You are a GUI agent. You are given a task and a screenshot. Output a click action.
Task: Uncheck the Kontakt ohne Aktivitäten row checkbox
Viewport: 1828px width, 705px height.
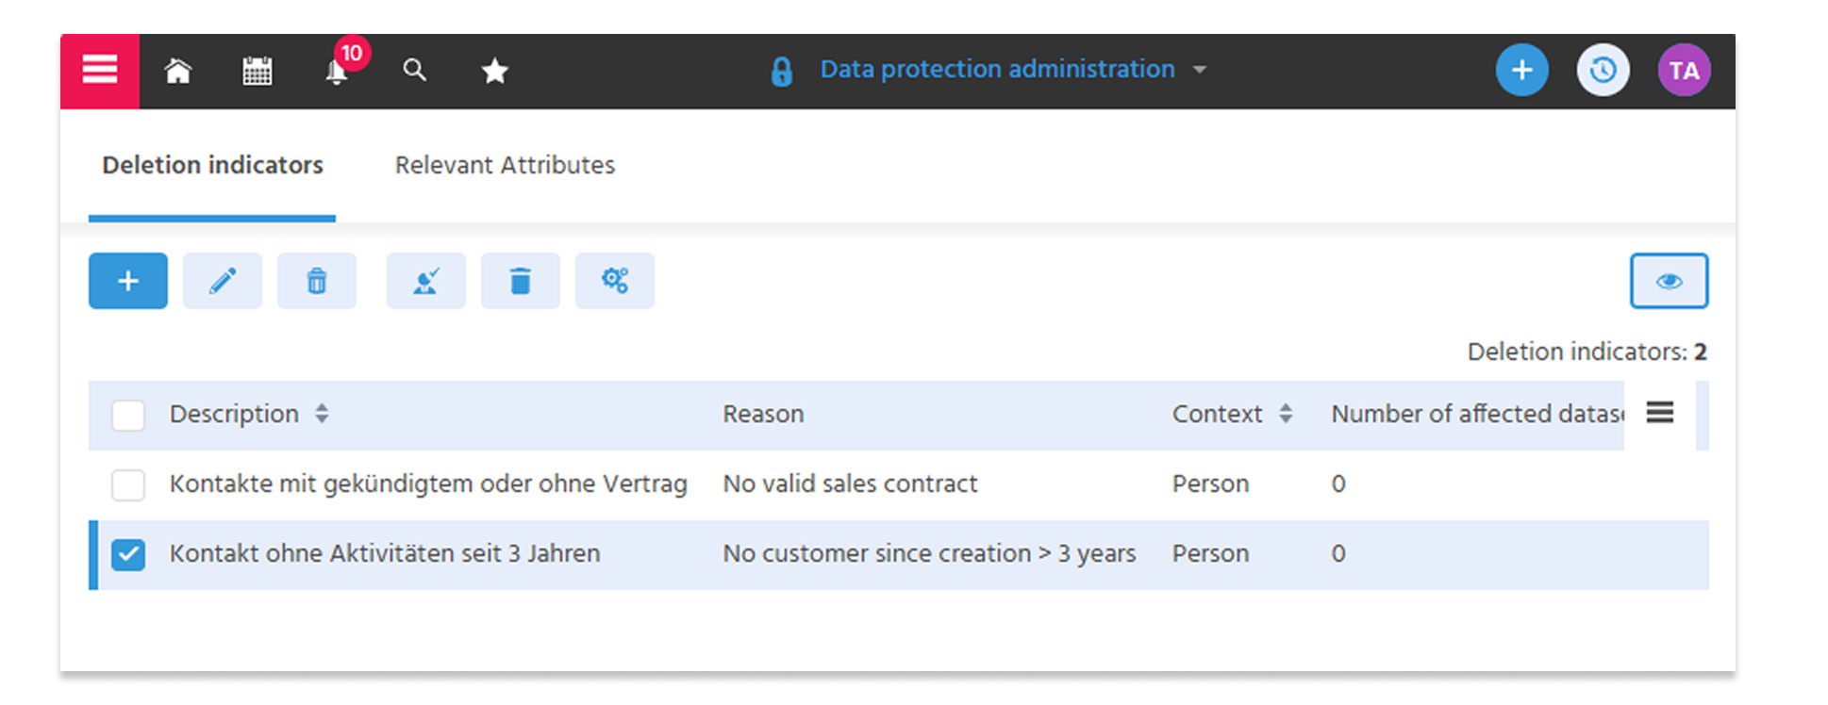[128, 554]
